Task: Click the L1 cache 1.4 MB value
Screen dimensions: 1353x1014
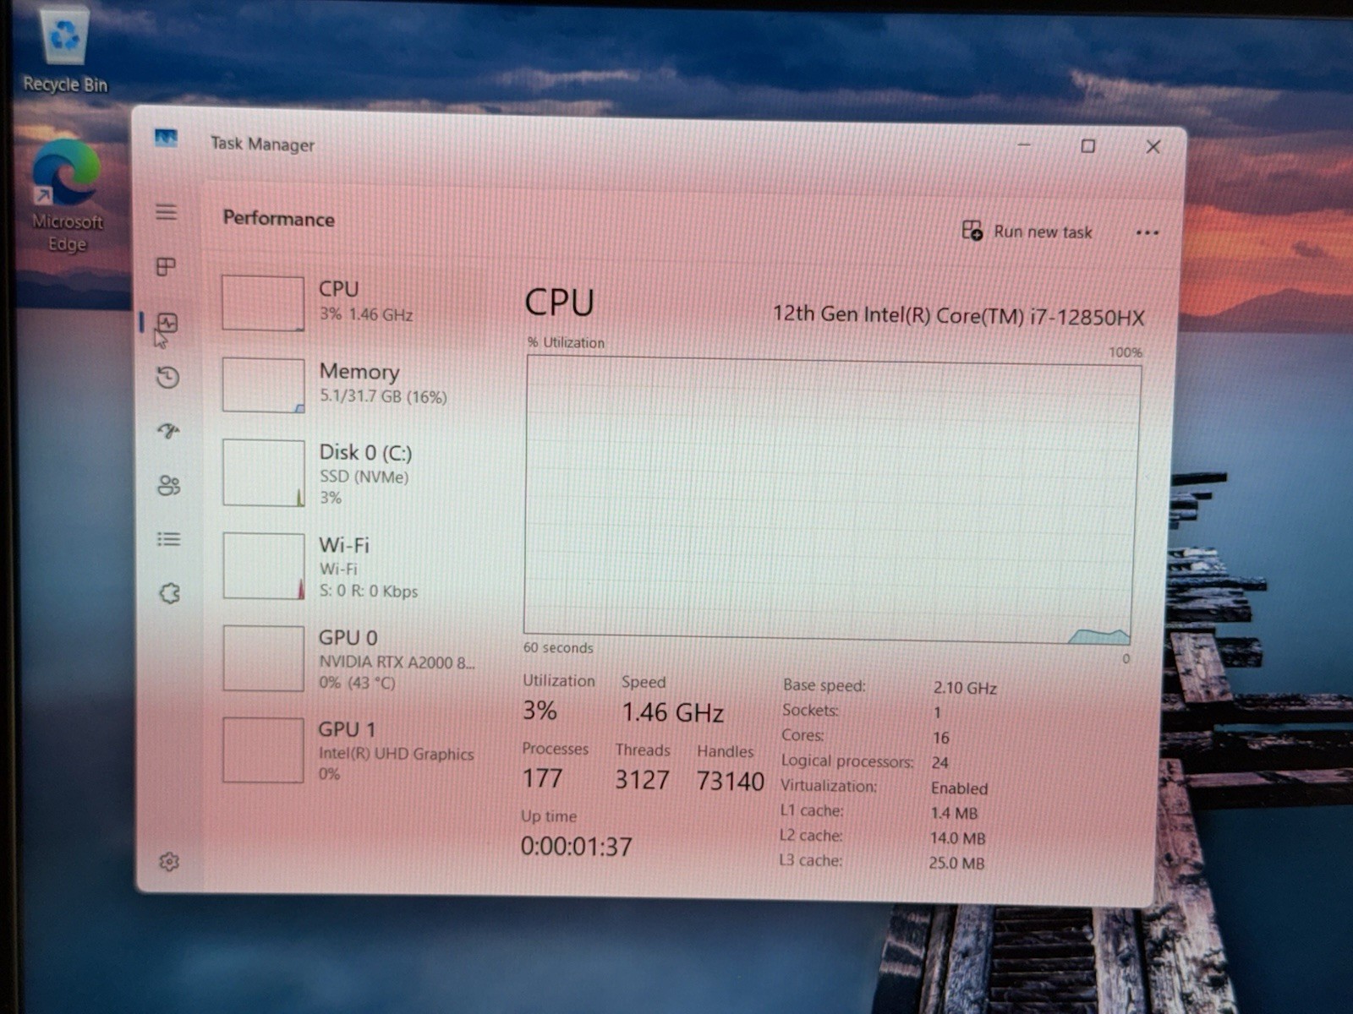Action: point(954,813)
